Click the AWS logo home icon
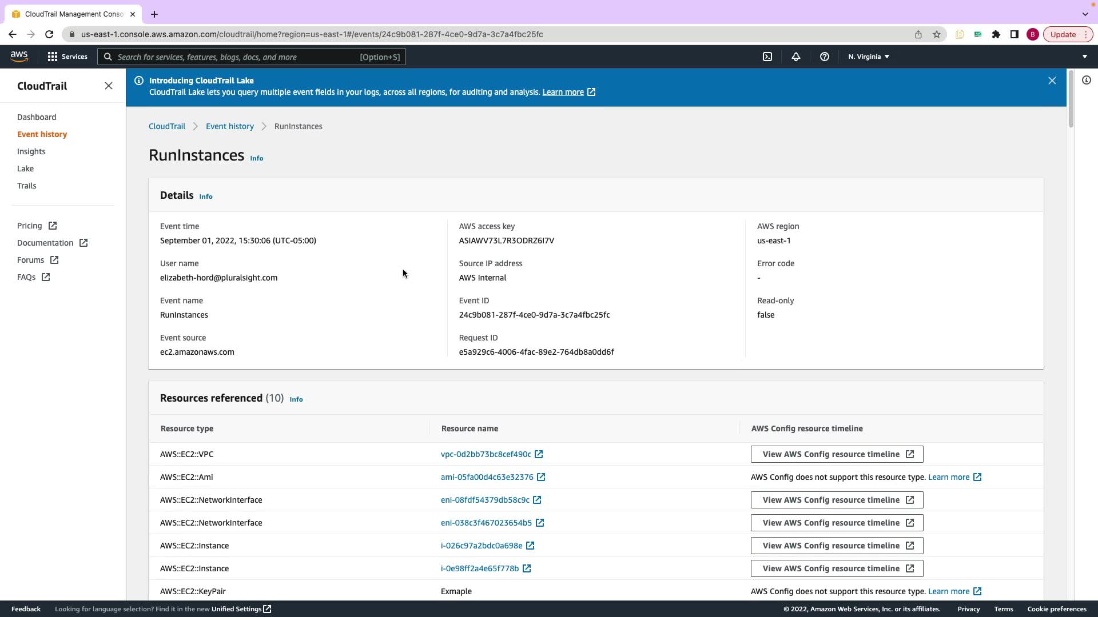 19,56
